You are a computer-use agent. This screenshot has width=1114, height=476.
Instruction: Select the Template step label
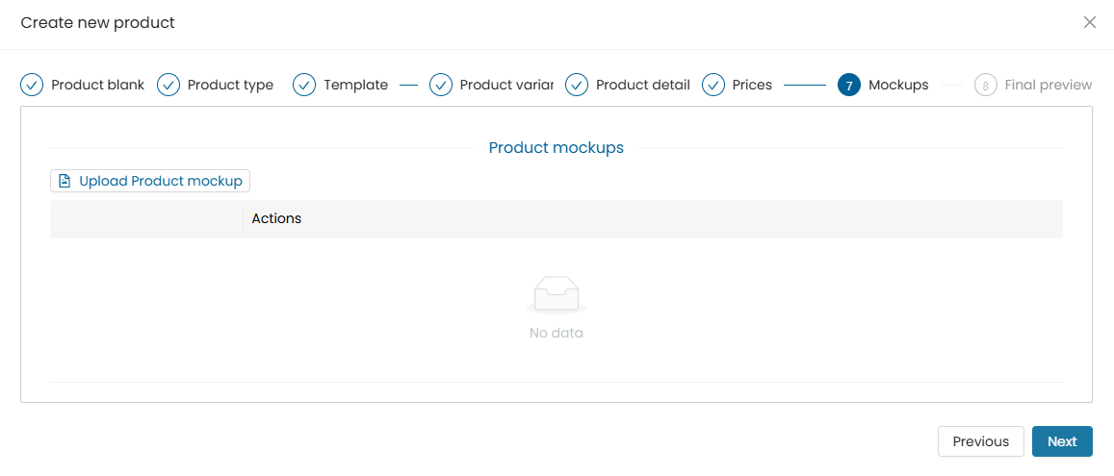coord(356,86)
